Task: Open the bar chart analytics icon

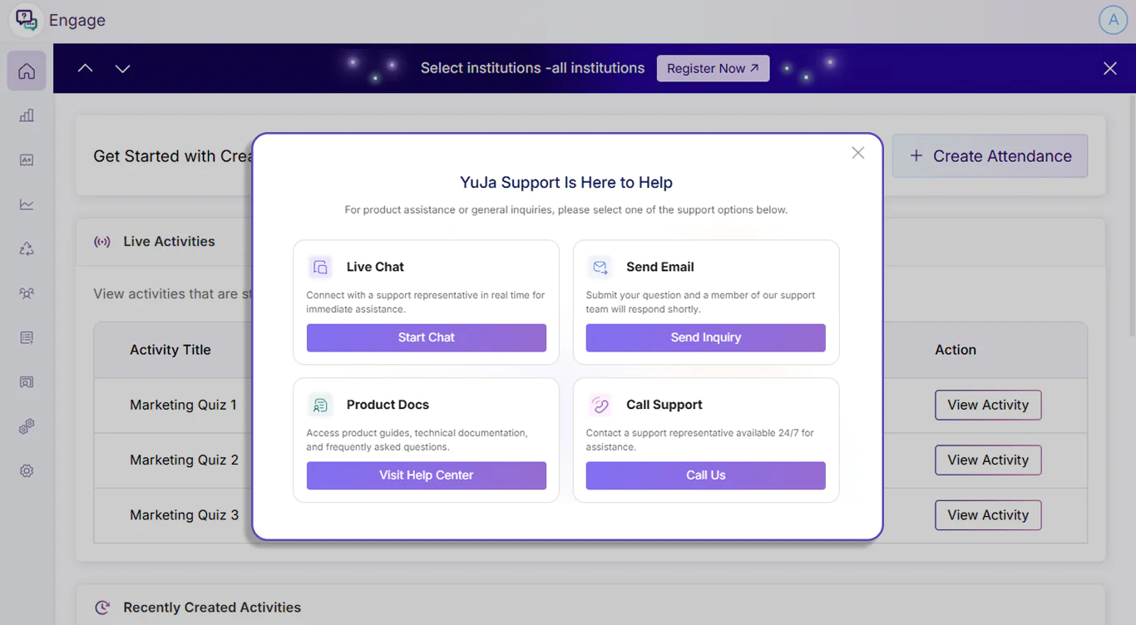Action: coord(26,116)
